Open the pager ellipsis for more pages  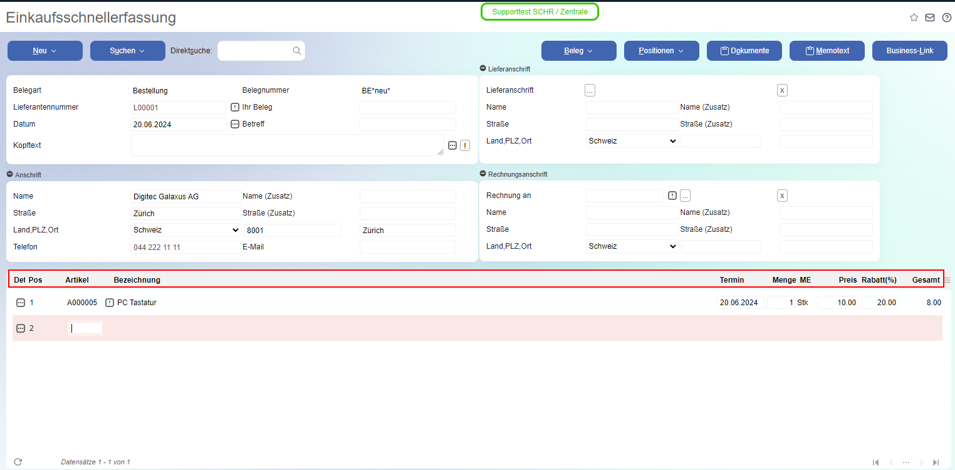pos(906,462)
